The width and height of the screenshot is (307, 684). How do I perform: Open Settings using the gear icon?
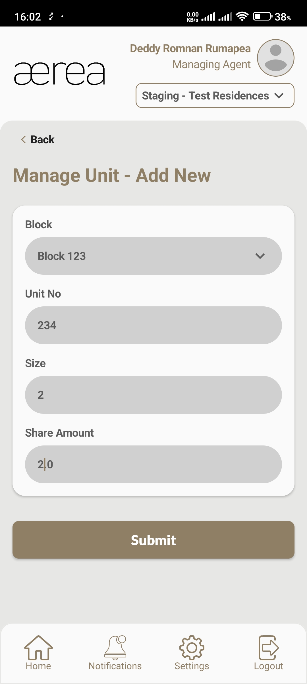click(192, 648)
